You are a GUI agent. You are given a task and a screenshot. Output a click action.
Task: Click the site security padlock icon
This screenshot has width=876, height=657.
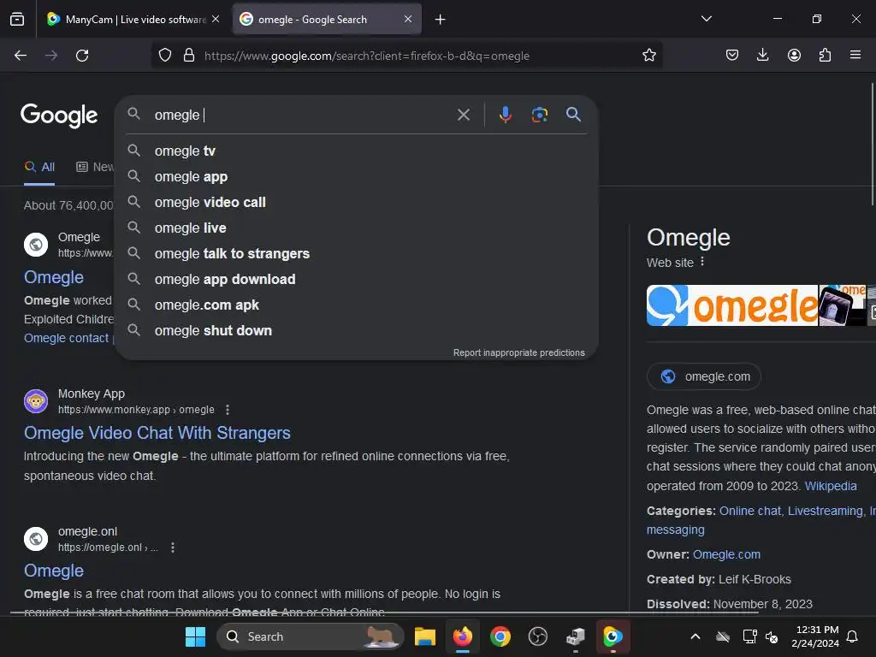coord(189,56)
